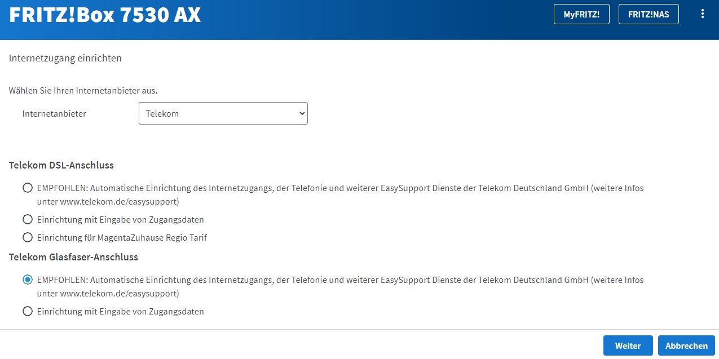Select MagentaZuhause Regio Tarif setup option
Image resolution: width=719 pixels, height=359 pixels.
coord(27,237)
